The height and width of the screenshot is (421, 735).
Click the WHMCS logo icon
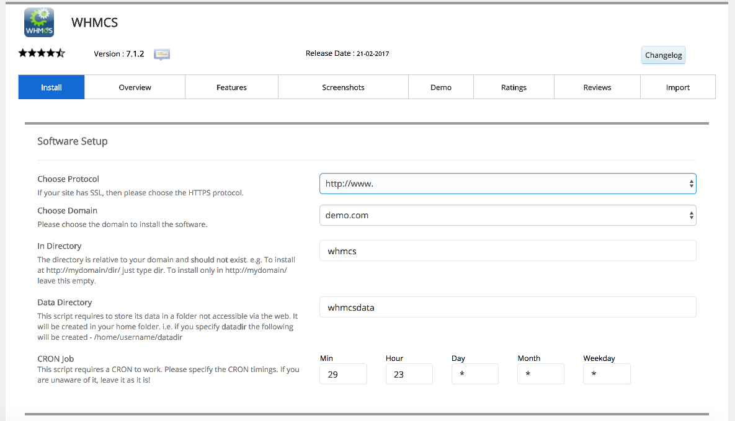pos(39,22)
